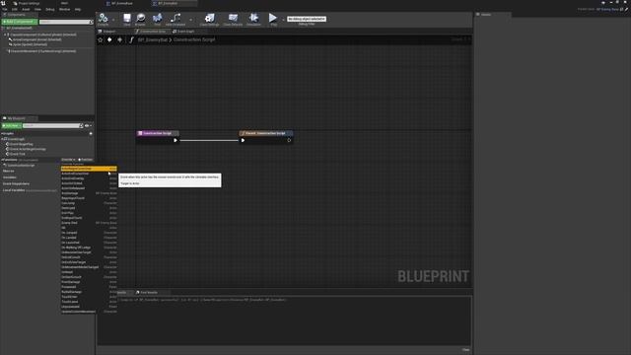Click exec input pin of Parent Construction Script node
Screen dimensions: 631x355
243,140
